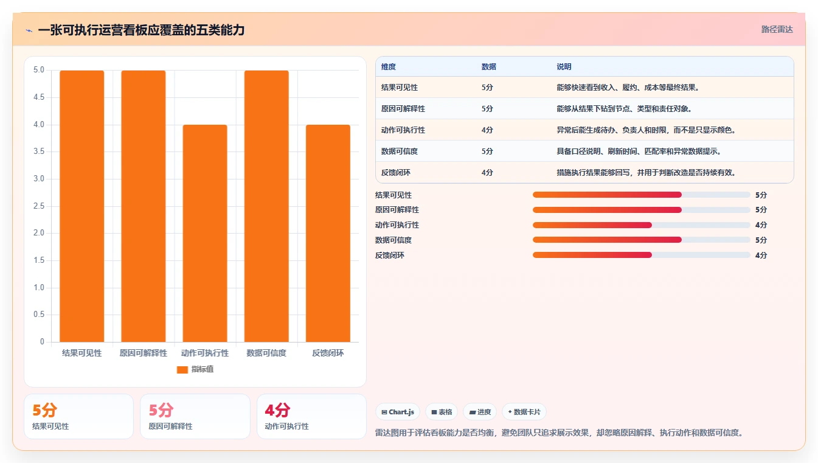Image resolution: width=818 pixels, height=463 pixels.
Task: Click the 反馈闭环 bar in chart
Action: tap(328, 234)
